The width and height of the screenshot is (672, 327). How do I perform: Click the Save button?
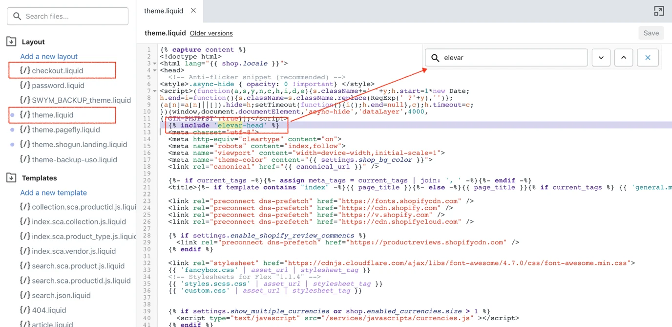pyautogui.click(x=651, y=33)
